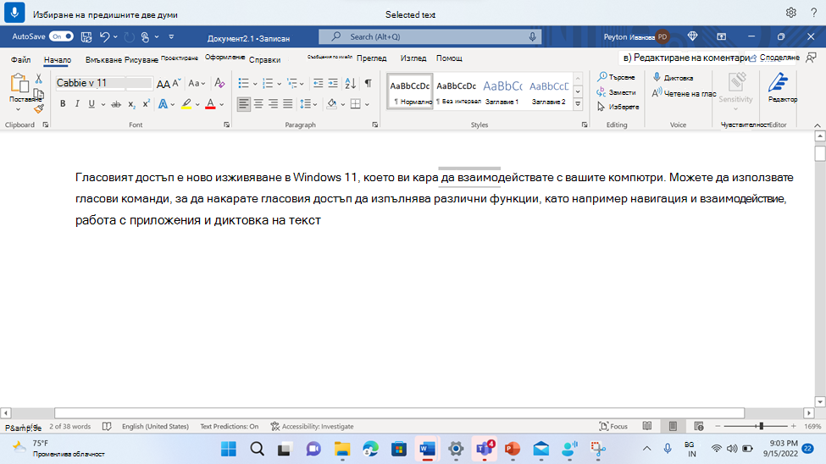Adjust the zoom slider handle
The width and height of the screenshot is (826, 464).
pyautogui.click(x=762, y=426)
